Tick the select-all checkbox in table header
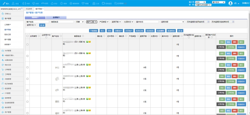 [x=28, y=36]
